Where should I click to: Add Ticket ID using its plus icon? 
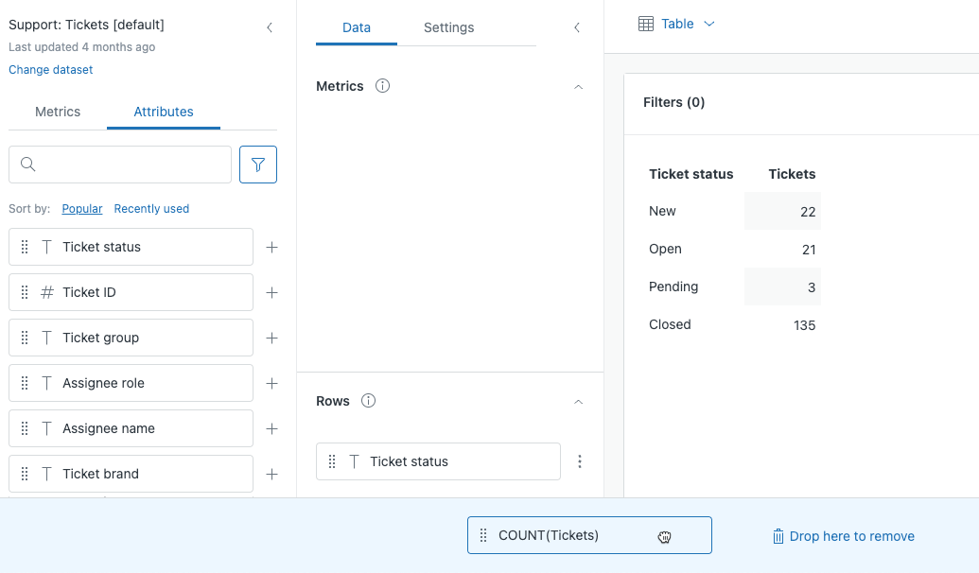pyautogui.click(x=271, y=292)
